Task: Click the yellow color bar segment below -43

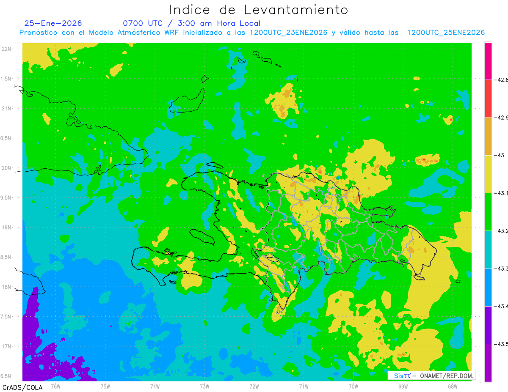Action: (x=488, y=174)
